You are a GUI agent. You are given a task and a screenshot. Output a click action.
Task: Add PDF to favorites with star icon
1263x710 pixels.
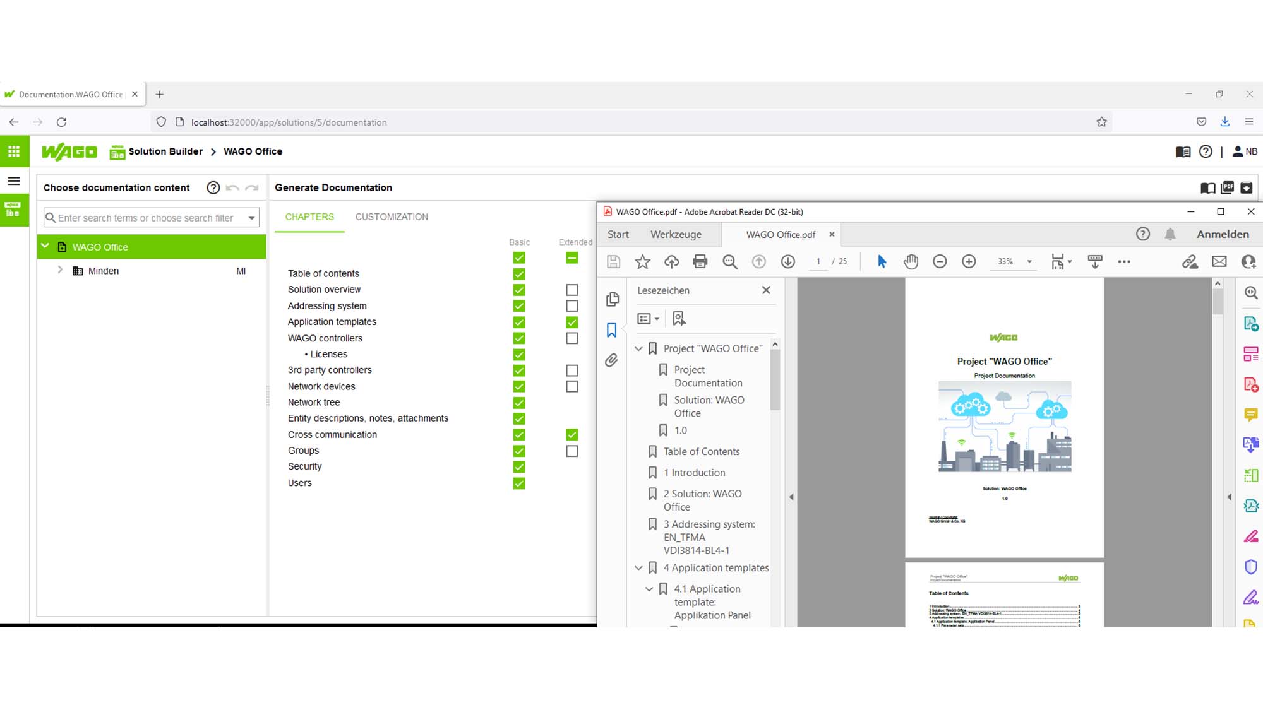[642, 262]
